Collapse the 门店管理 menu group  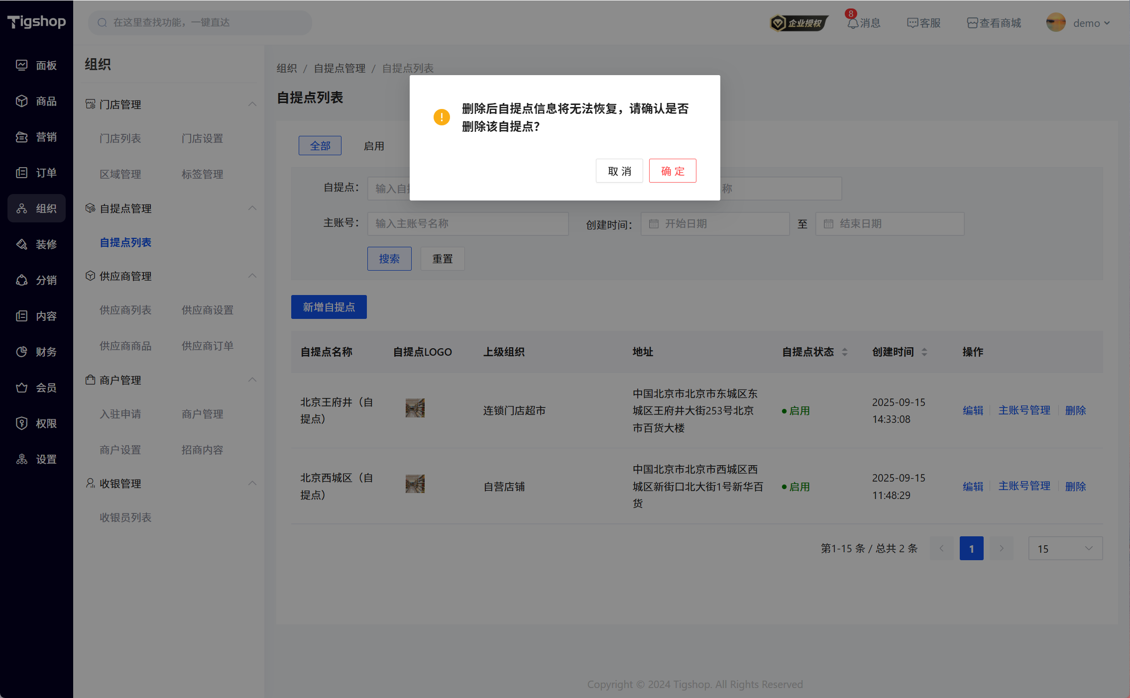252,104
